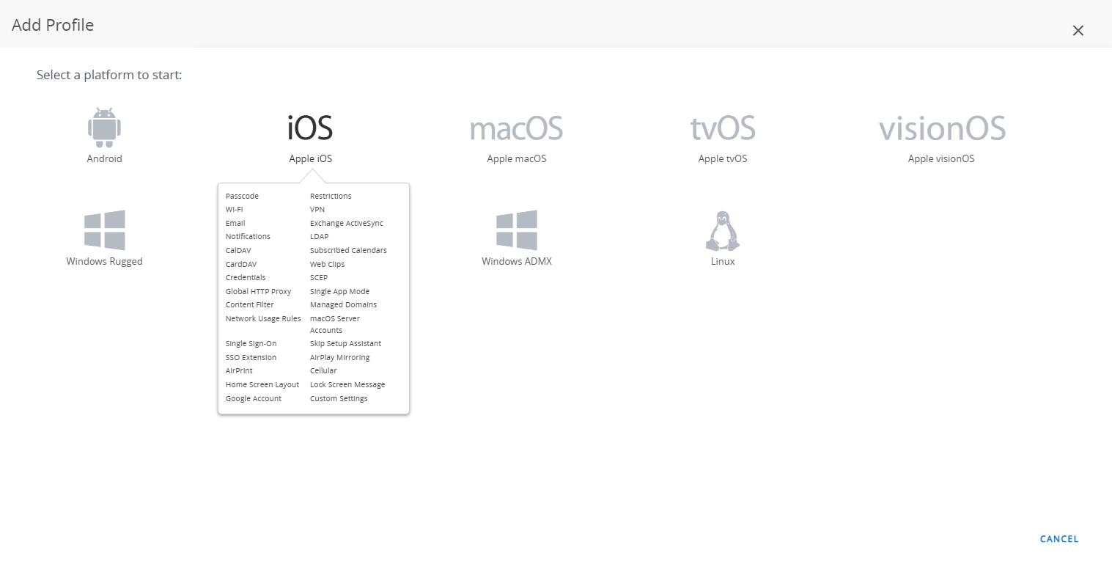This screenshot has height=564, width=1112.
Task: Select the VPN payload entry
Action: tap(317, 210)
